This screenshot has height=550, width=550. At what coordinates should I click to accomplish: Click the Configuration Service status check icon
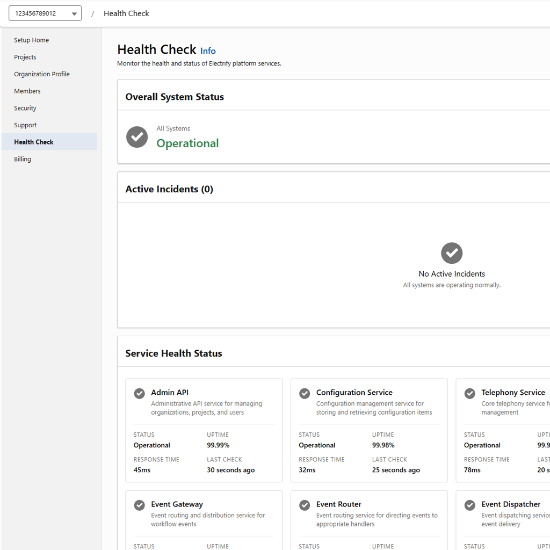pyautogui.click(x=305, y=393)
